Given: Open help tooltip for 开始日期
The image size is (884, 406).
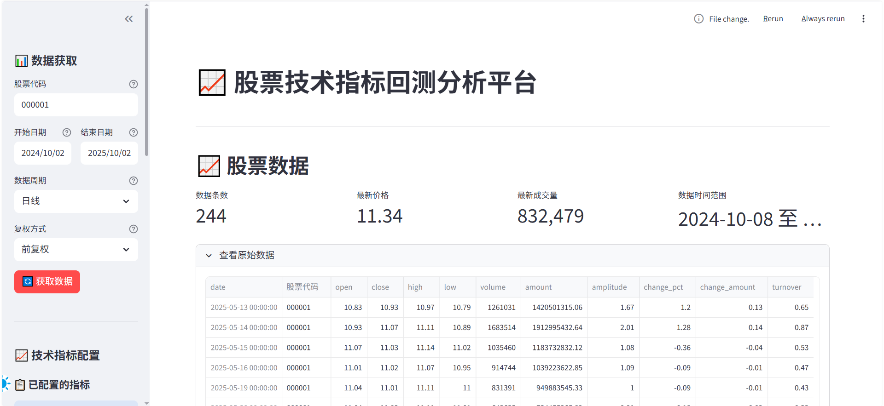Looking at the screenshot, I should coord(67,132).
